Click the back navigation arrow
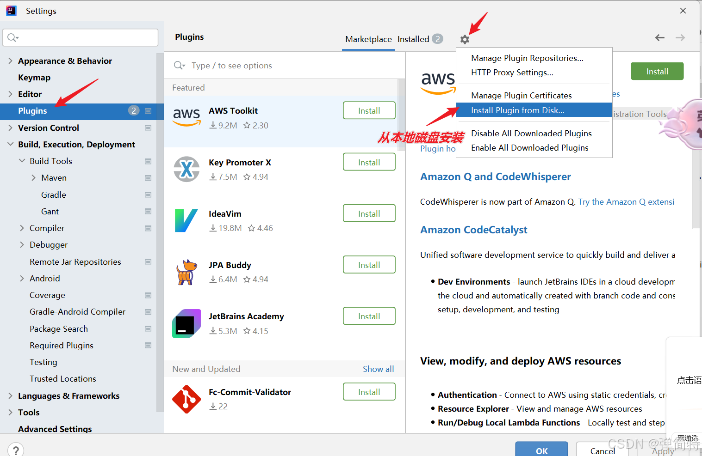 pos(660,38)
